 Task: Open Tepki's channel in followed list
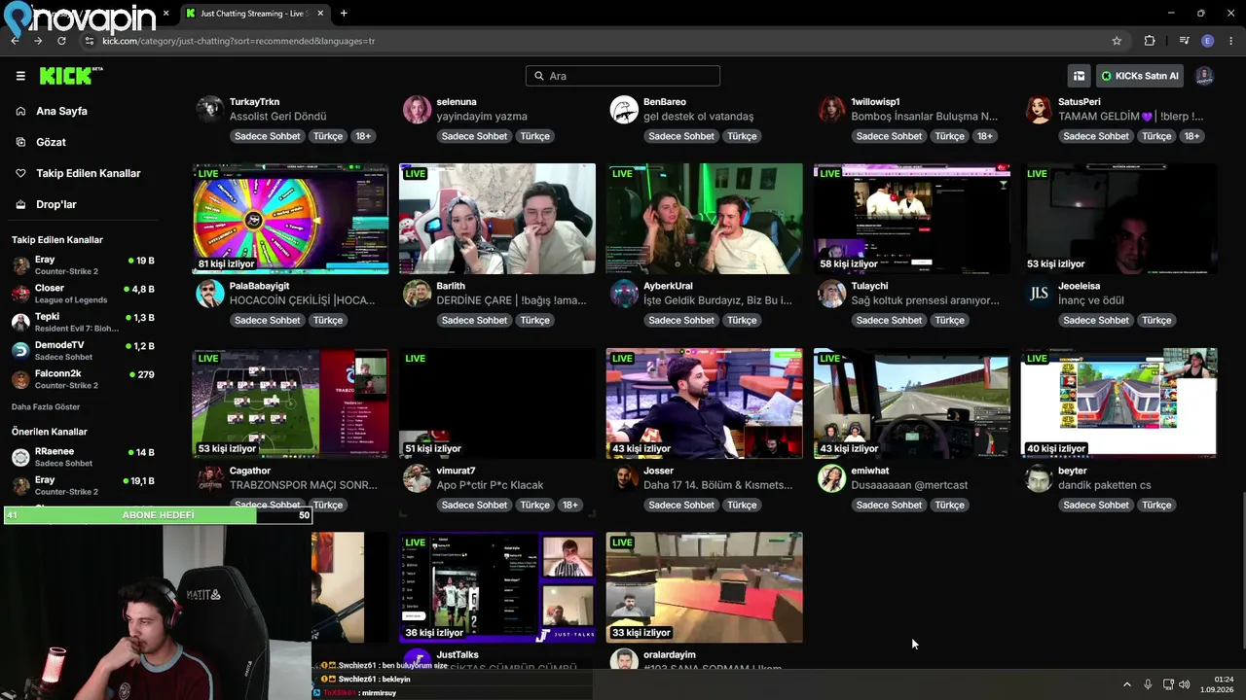(83, 322)
